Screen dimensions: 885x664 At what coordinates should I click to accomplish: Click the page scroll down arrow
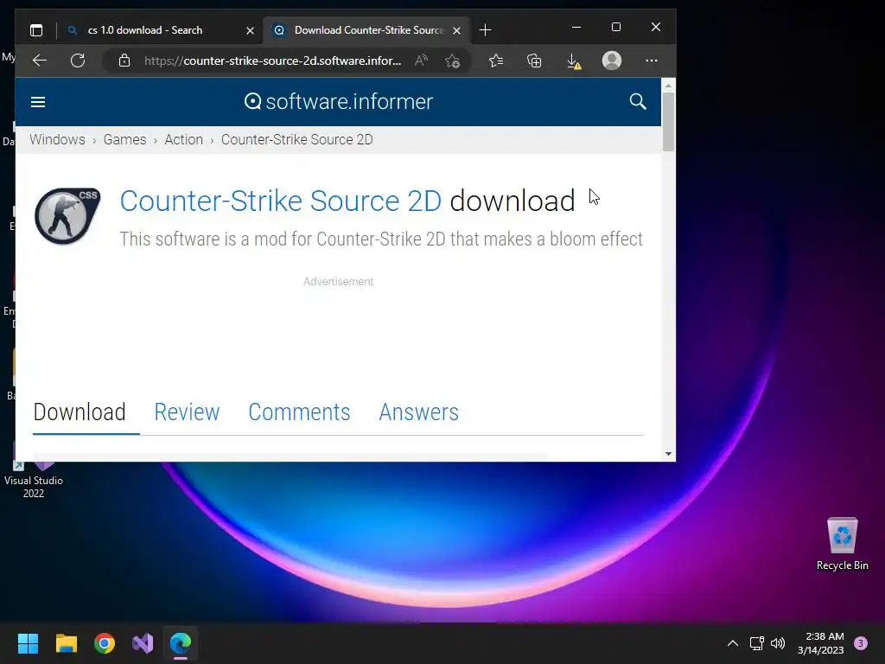coord(668,454)
